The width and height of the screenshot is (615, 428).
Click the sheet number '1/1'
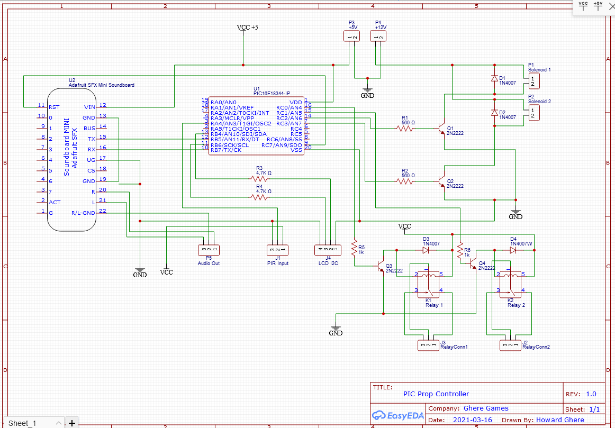click(594, 409)
